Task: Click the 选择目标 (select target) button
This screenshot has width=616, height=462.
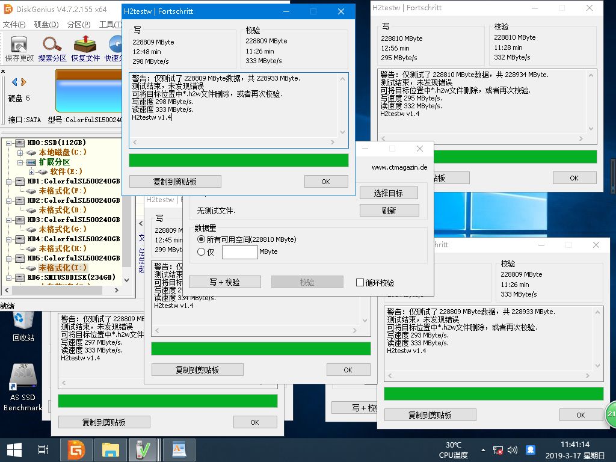Action: pyautogui.click(x=389, y=193)
